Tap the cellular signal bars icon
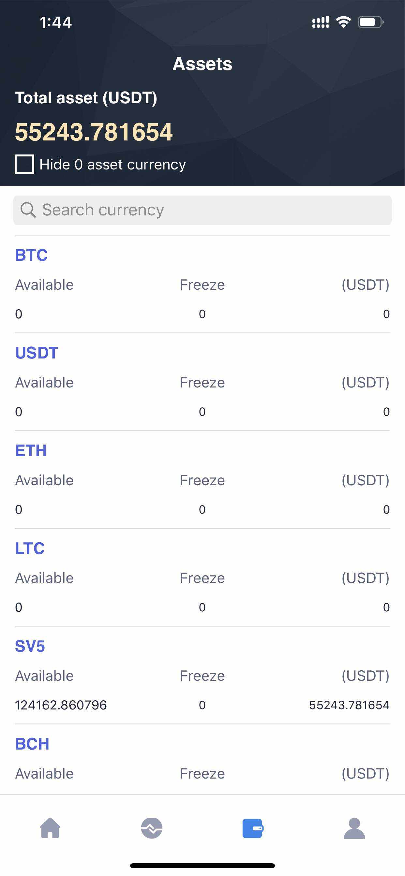The image size is (405, 876). (x=320, y=22)
